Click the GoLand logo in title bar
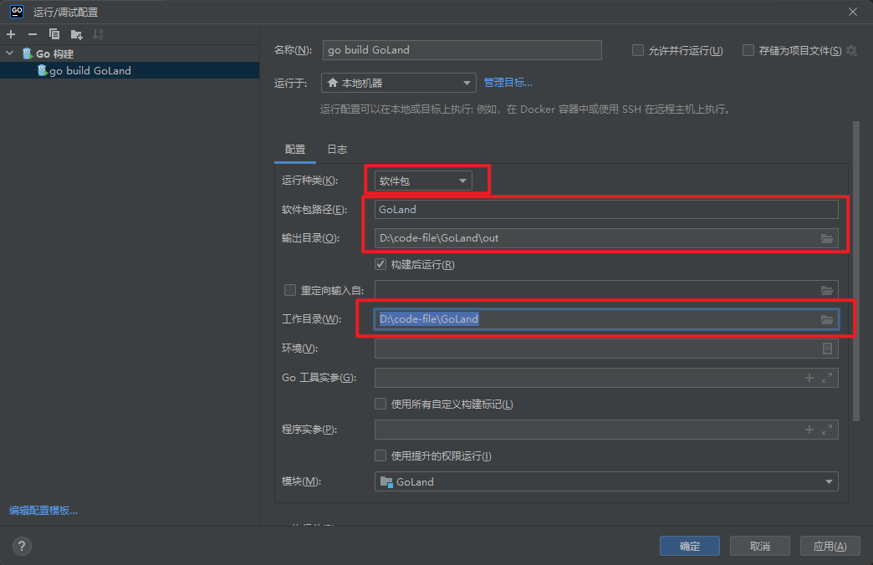The image size is (873, 565). point(18,11)
